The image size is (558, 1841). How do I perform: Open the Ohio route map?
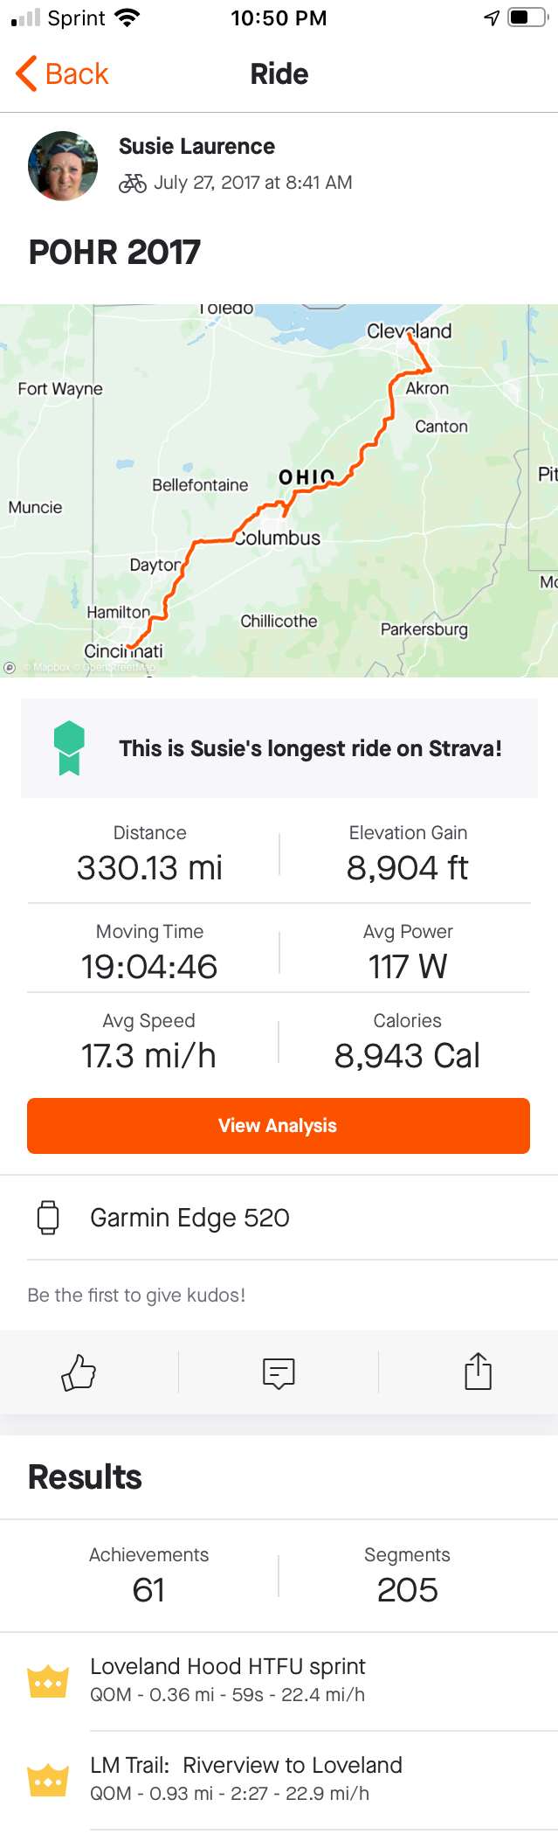click(x=279, y=490)
